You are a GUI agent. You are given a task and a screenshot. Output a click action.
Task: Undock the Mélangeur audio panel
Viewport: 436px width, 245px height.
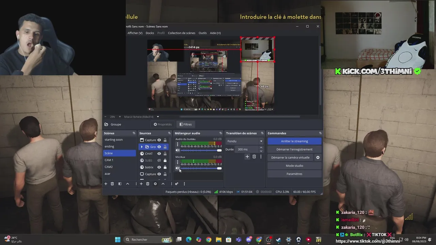tap(221, 133)
